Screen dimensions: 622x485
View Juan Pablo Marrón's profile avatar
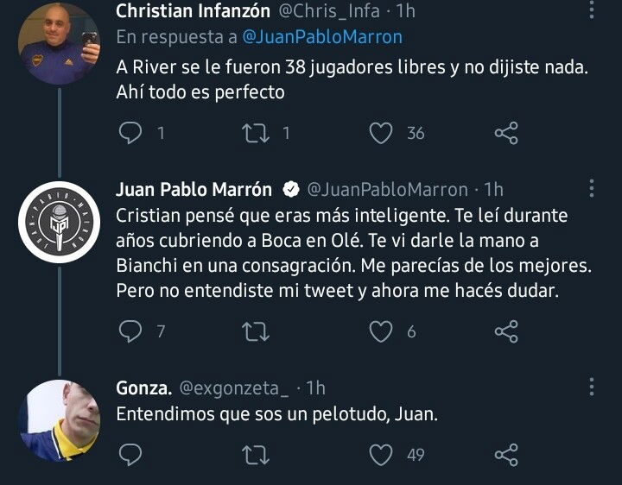coord(59,224)
